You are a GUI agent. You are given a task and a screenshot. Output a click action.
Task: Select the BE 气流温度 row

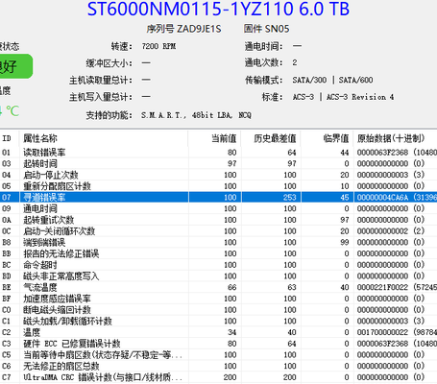218,287
